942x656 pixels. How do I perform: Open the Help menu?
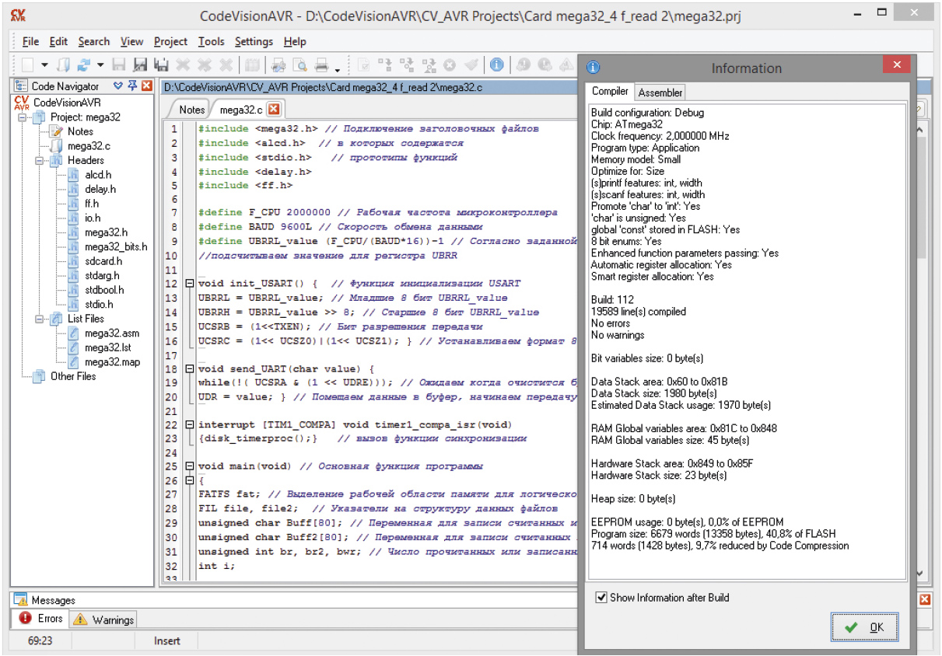295,41
